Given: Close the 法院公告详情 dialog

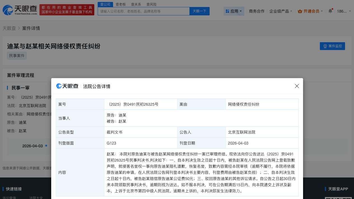Looking at the screenshot, I should tap(297, 86).
